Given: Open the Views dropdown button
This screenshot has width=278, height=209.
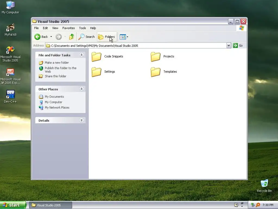Looking at the screenshot, I should point(124,37).
